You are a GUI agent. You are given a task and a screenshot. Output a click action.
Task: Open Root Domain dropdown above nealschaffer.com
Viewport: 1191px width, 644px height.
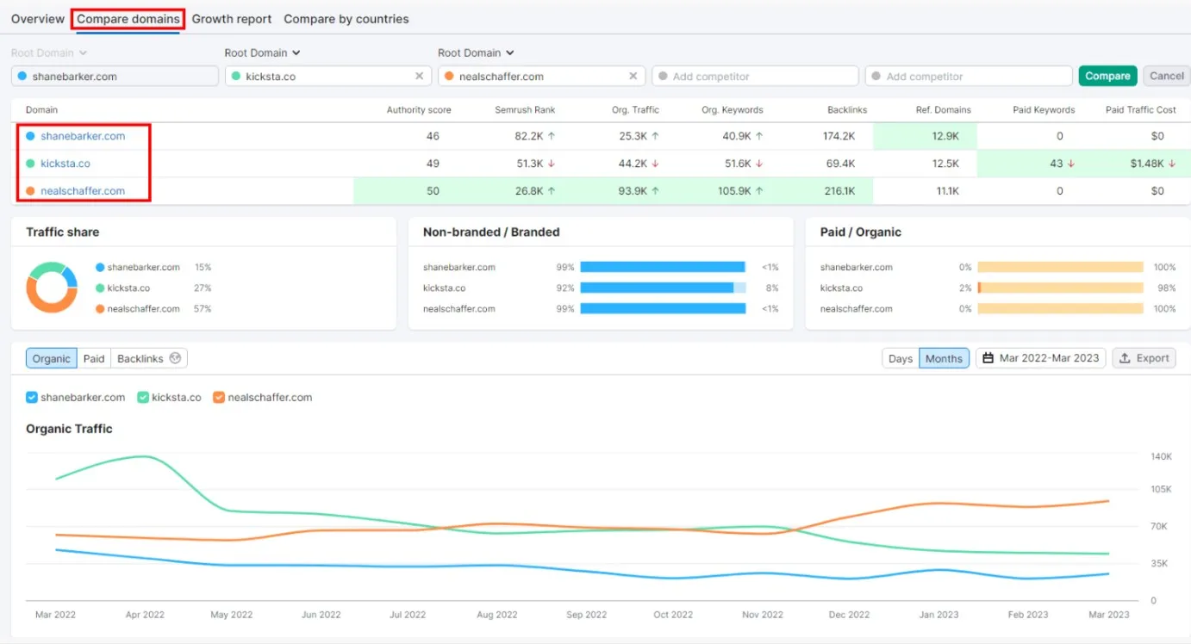tap(476, 53)
